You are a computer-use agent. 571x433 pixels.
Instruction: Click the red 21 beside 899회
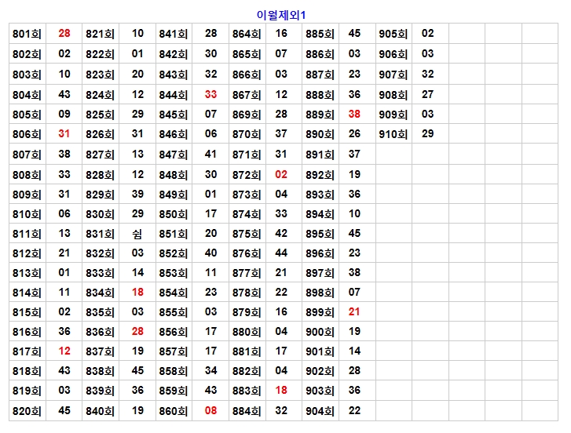point(354,311)
